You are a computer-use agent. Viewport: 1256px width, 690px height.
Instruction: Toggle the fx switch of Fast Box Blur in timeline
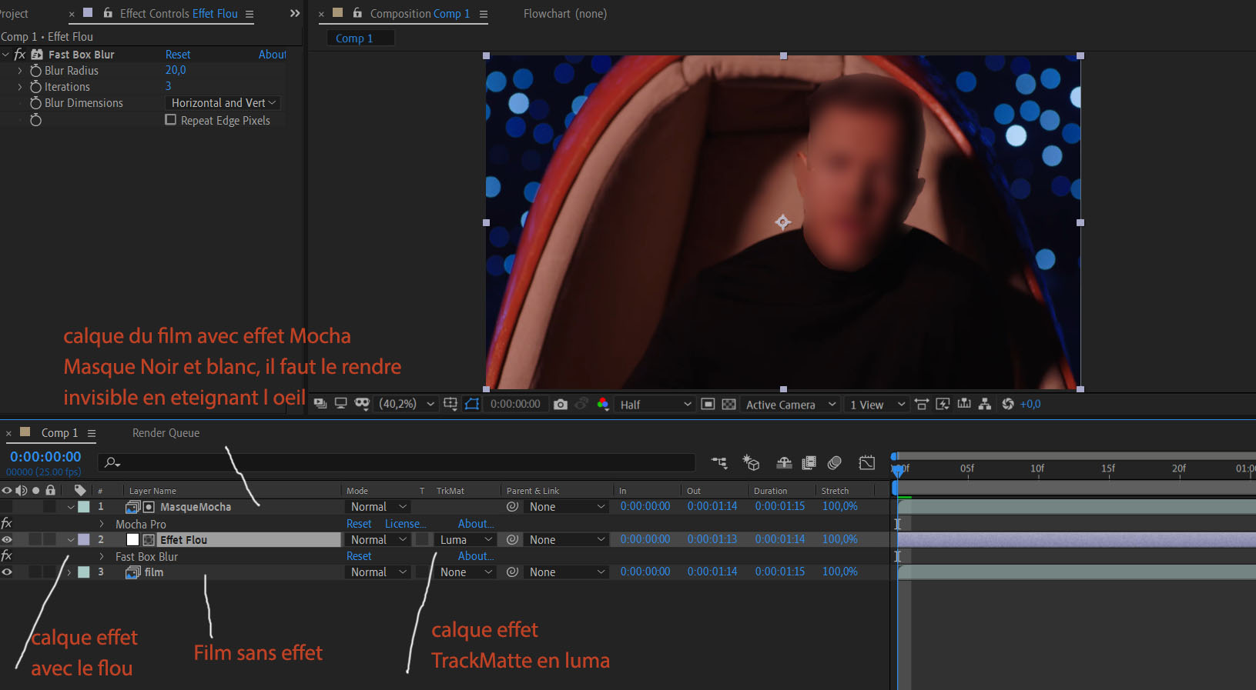pyautogui.click(x=7, y=556)
